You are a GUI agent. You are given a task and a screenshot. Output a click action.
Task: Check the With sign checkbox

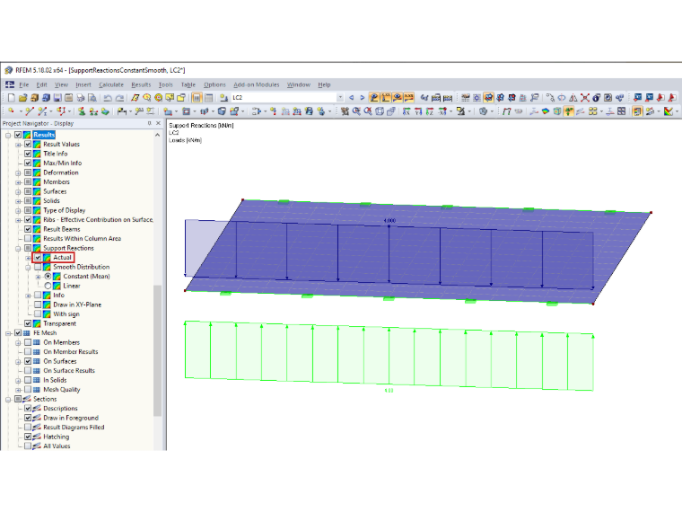[x=38, y=313]
